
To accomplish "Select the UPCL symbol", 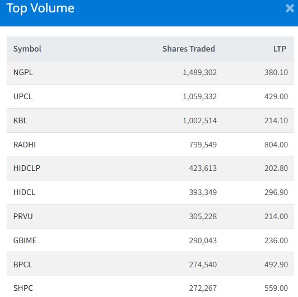I will 23,96.
